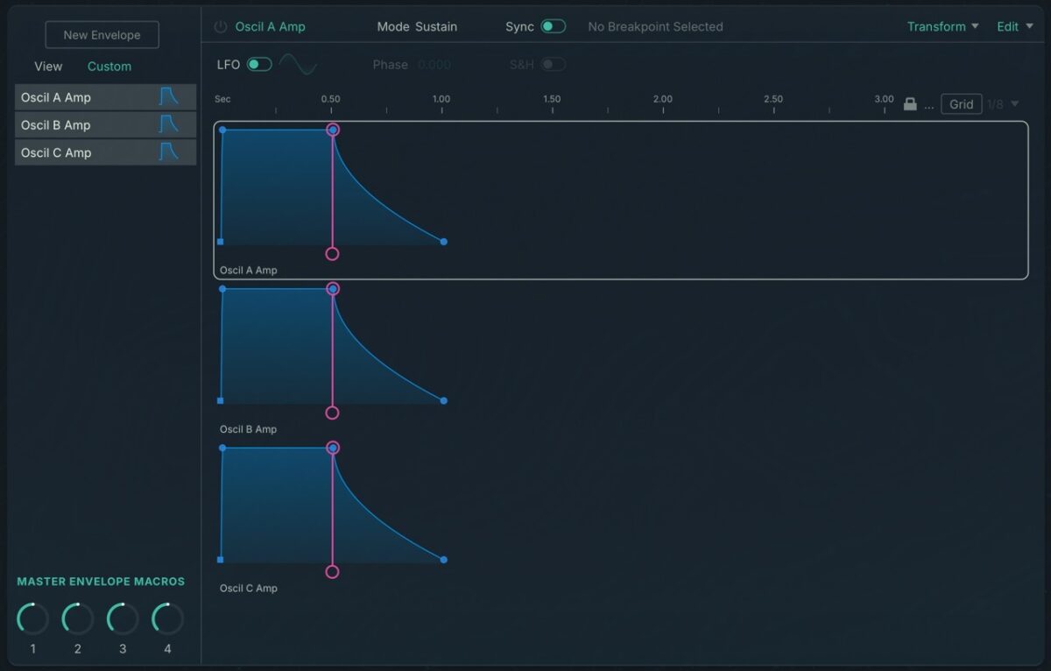
Task: Enable the S&H toggle
Action: [x=553, y=65]
